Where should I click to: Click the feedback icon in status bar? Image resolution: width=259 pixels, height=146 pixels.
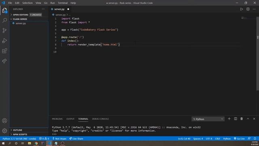(249, 138)
